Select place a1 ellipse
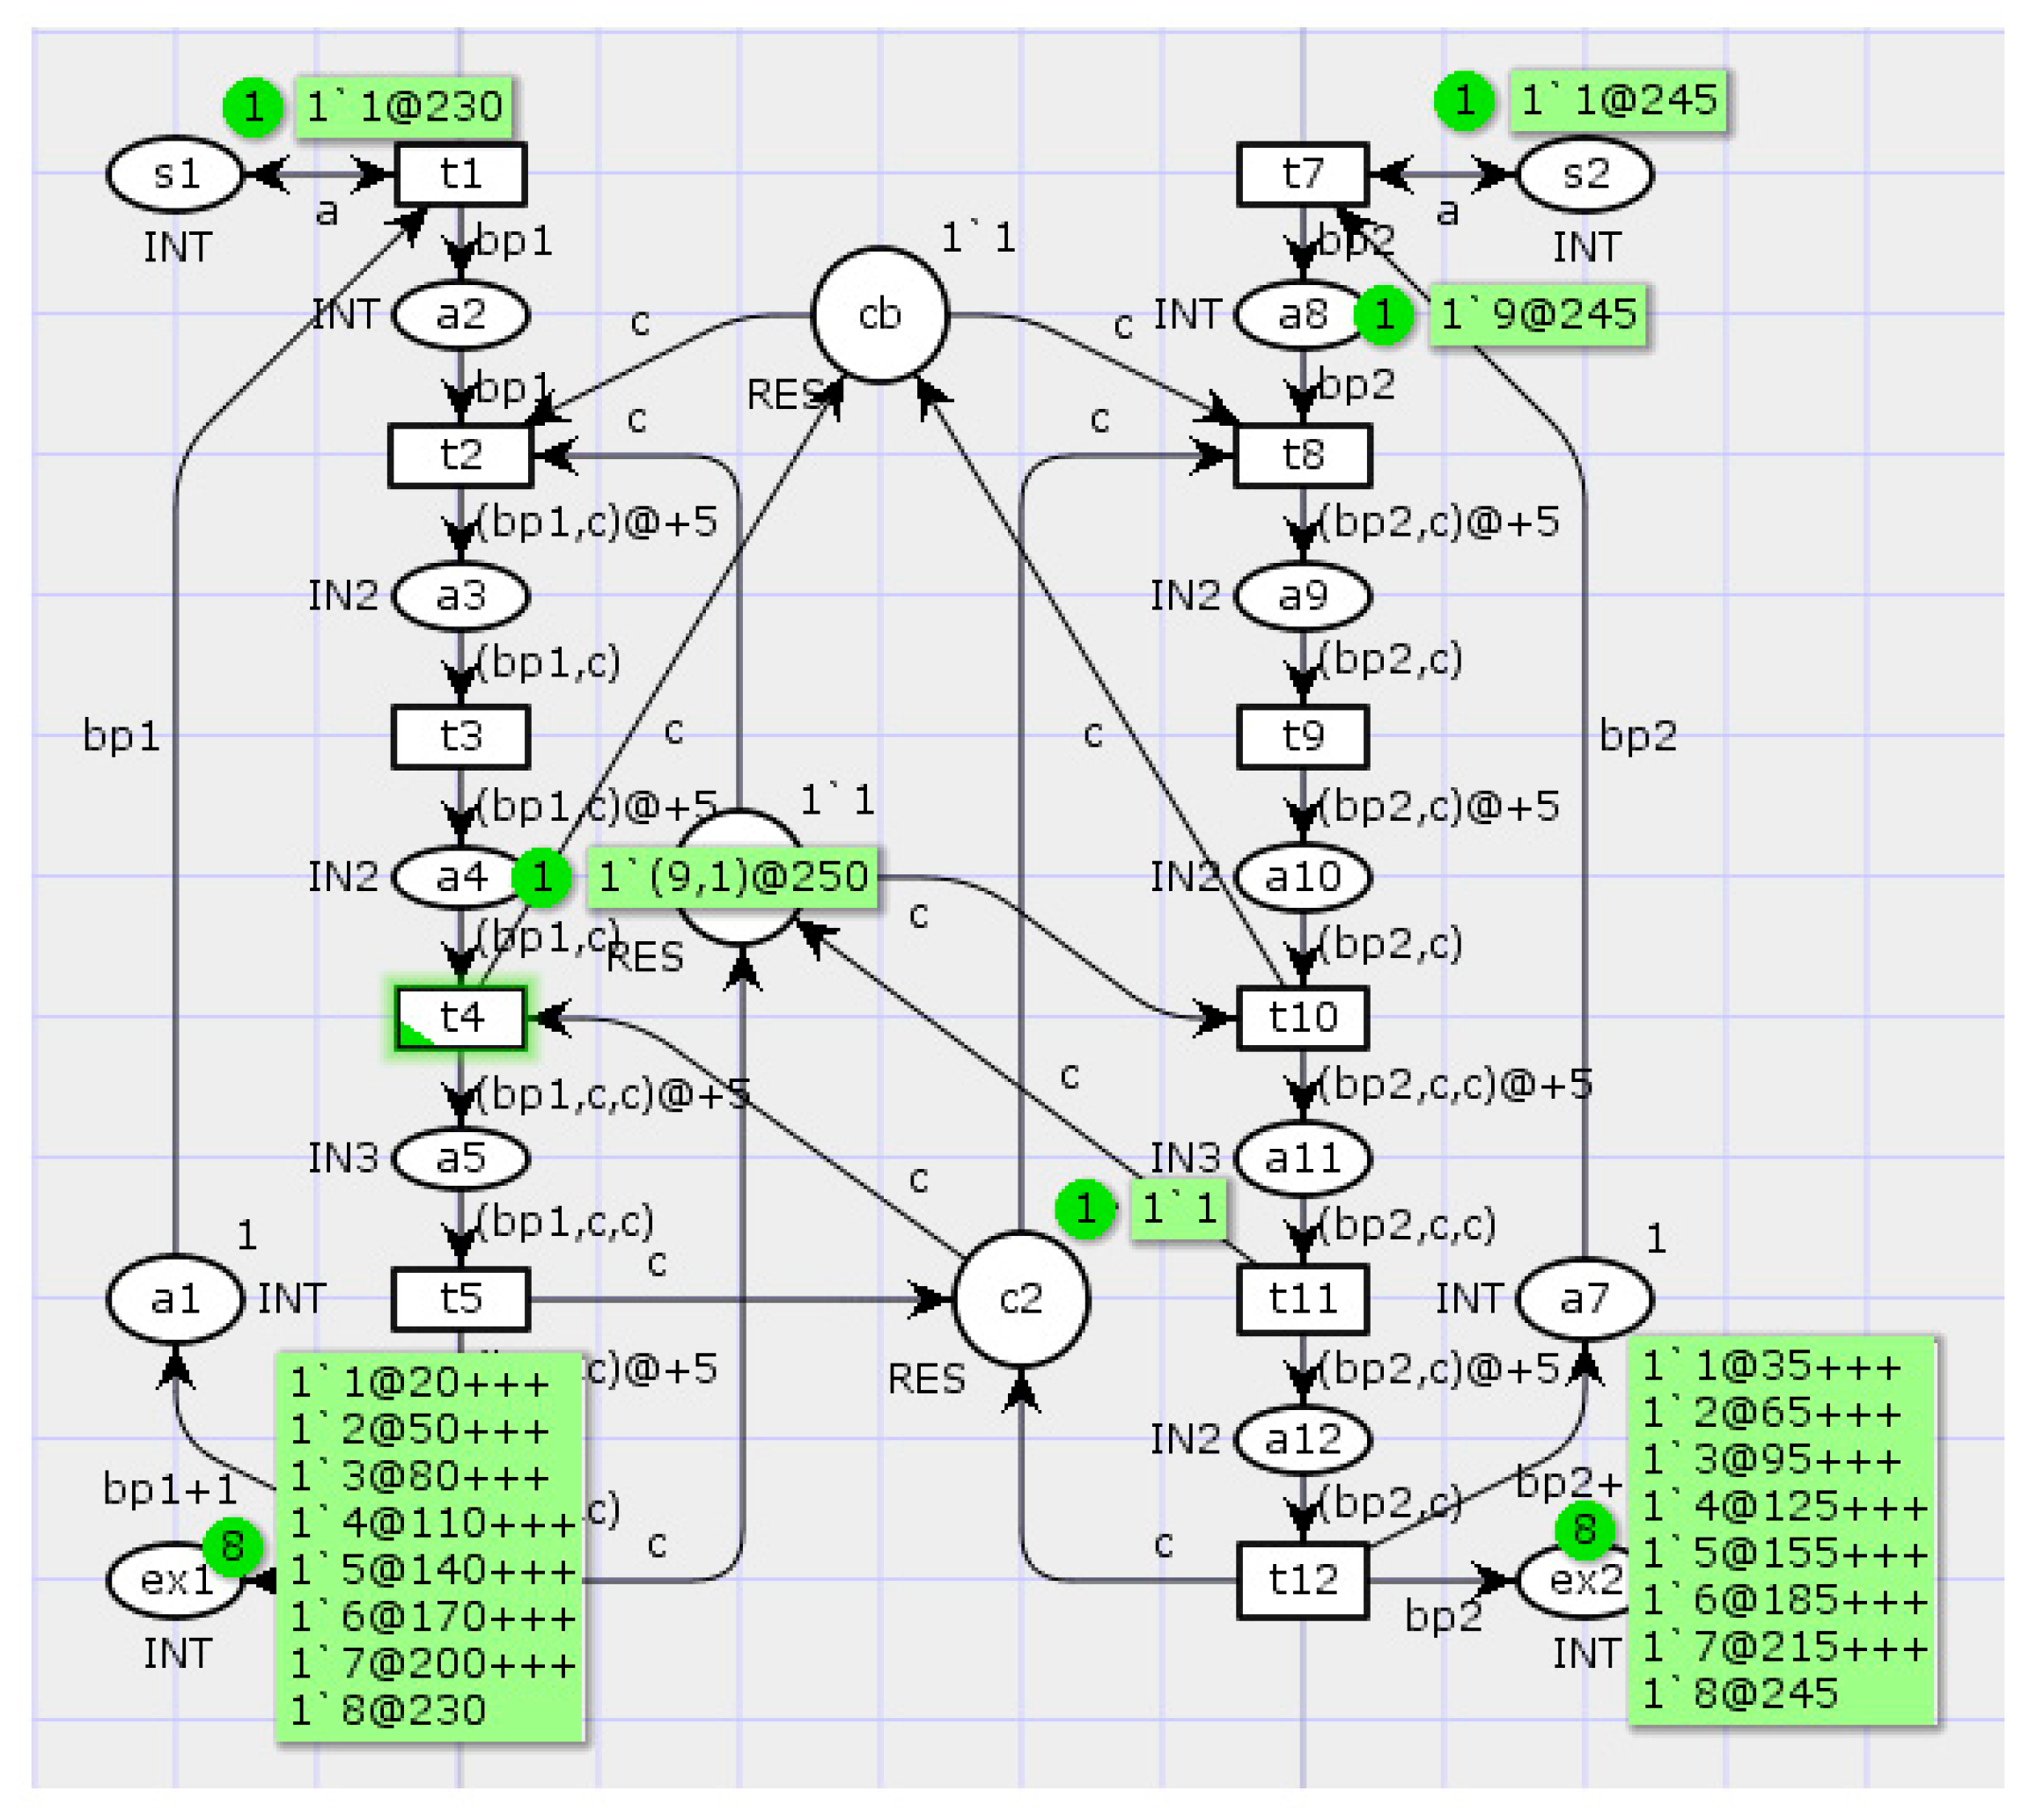This screenshot has height=1820, width=2044. [175, 1299]
